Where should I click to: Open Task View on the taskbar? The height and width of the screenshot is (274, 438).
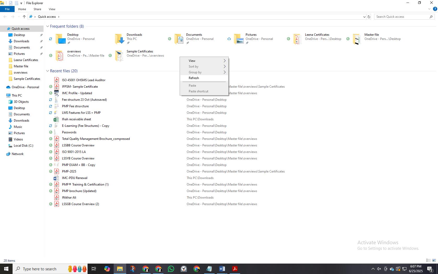tap(94, 269)
